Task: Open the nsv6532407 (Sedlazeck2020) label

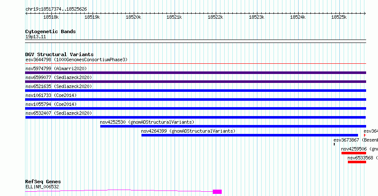Action: [x=59, y=113]
